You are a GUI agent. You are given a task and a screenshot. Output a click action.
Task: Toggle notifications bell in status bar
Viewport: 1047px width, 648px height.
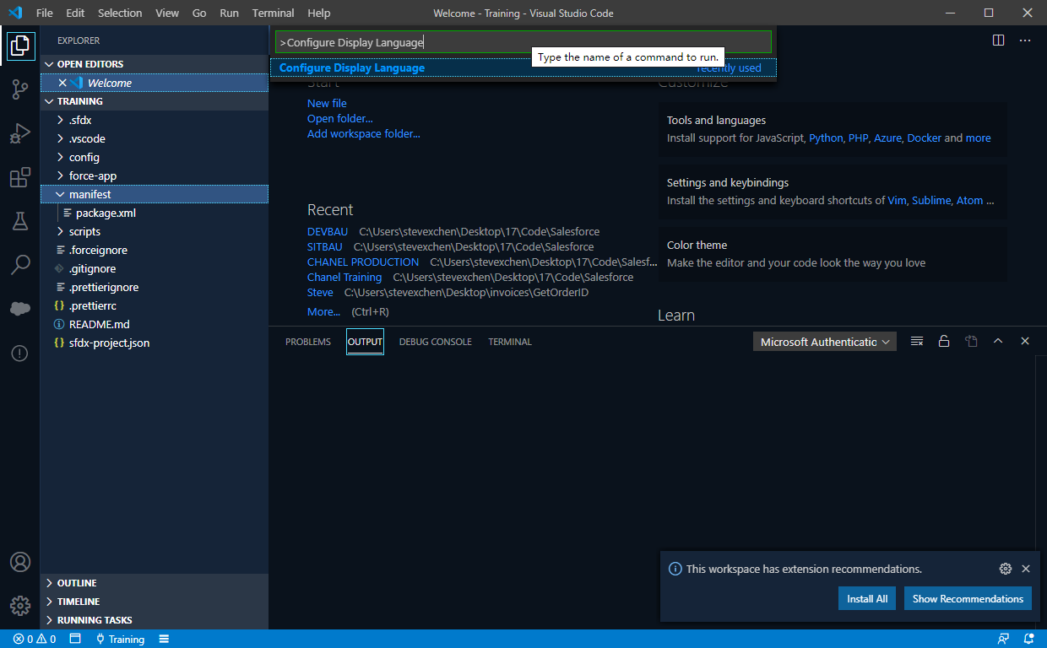tap(1028, 639)
